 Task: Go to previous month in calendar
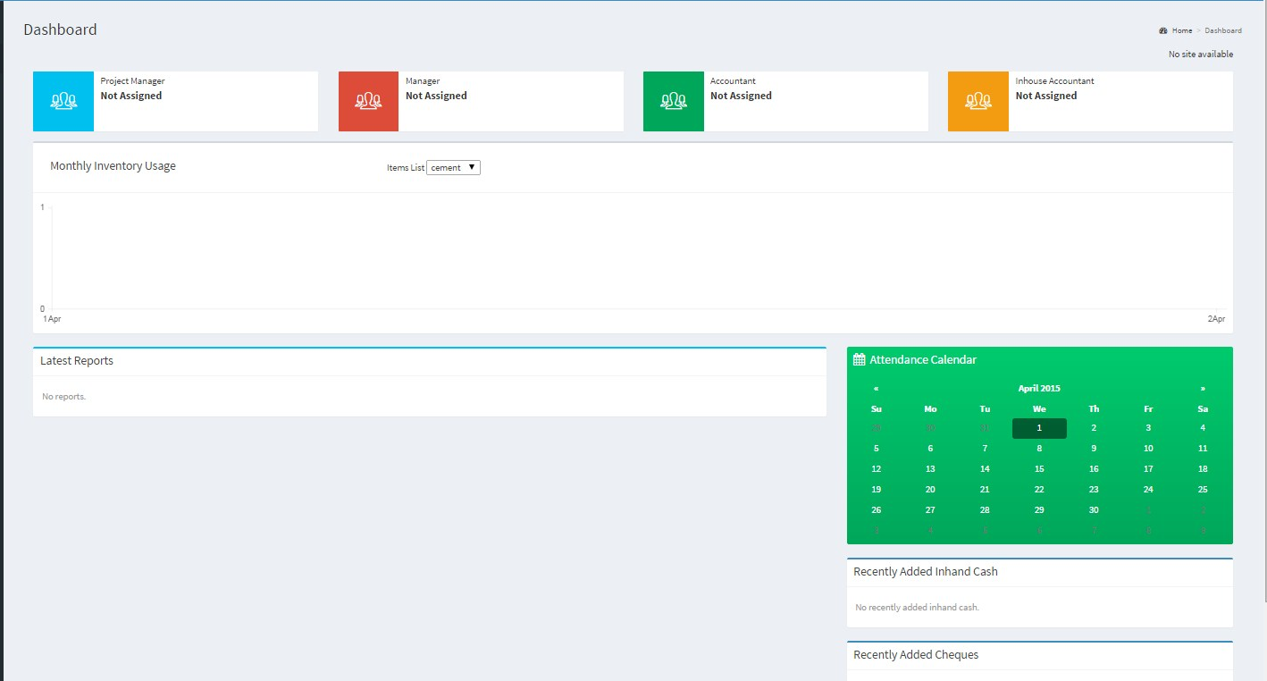tap(876, 388)
